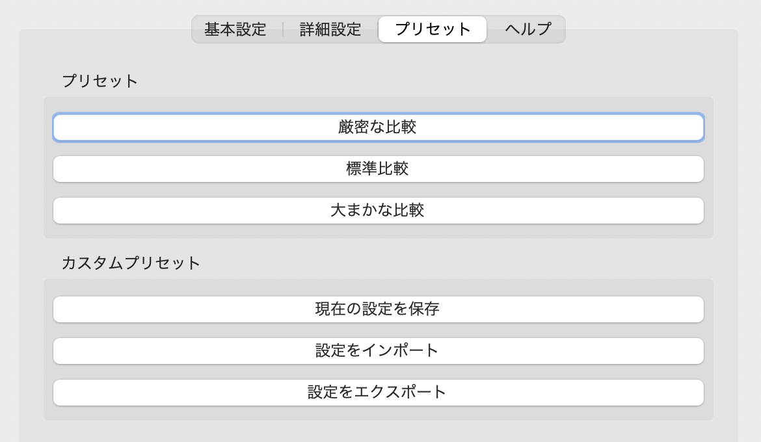761x442 pixels.
Task: Click the 設定をエクスポート button
Action: [x=378, y=393]
